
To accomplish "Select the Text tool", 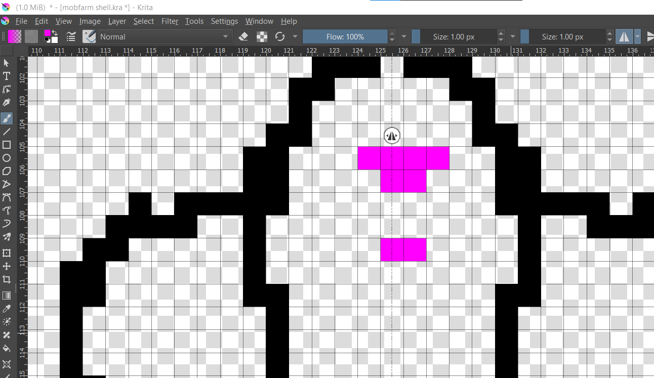I will pyautogui.click(x=7, y=76).
